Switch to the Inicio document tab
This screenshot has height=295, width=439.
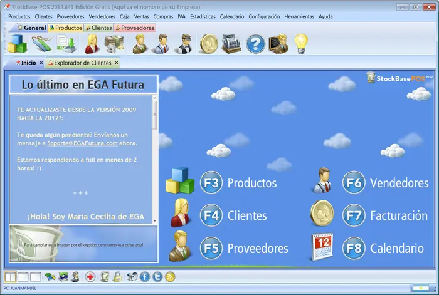(26, 63)
